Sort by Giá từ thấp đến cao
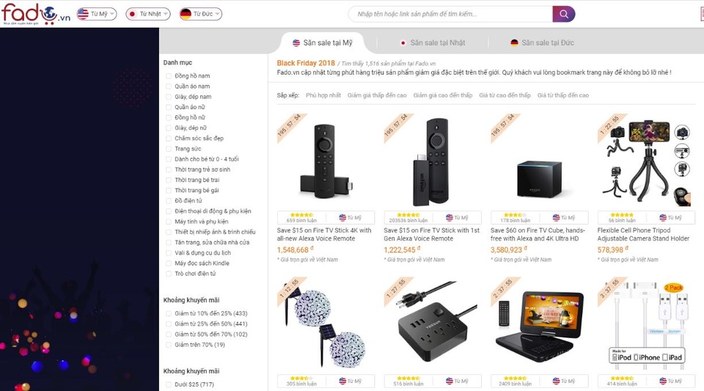Viewport: 704px width, 391px height. pyautogui.click(x=563, y=95)
